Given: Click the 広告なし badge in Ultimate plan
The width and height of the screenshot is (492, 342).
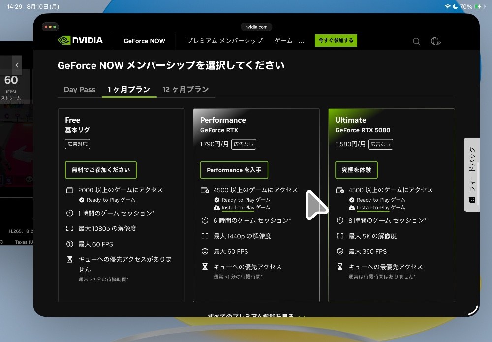Looking at the screenshot, I should (x=380, y=144).
